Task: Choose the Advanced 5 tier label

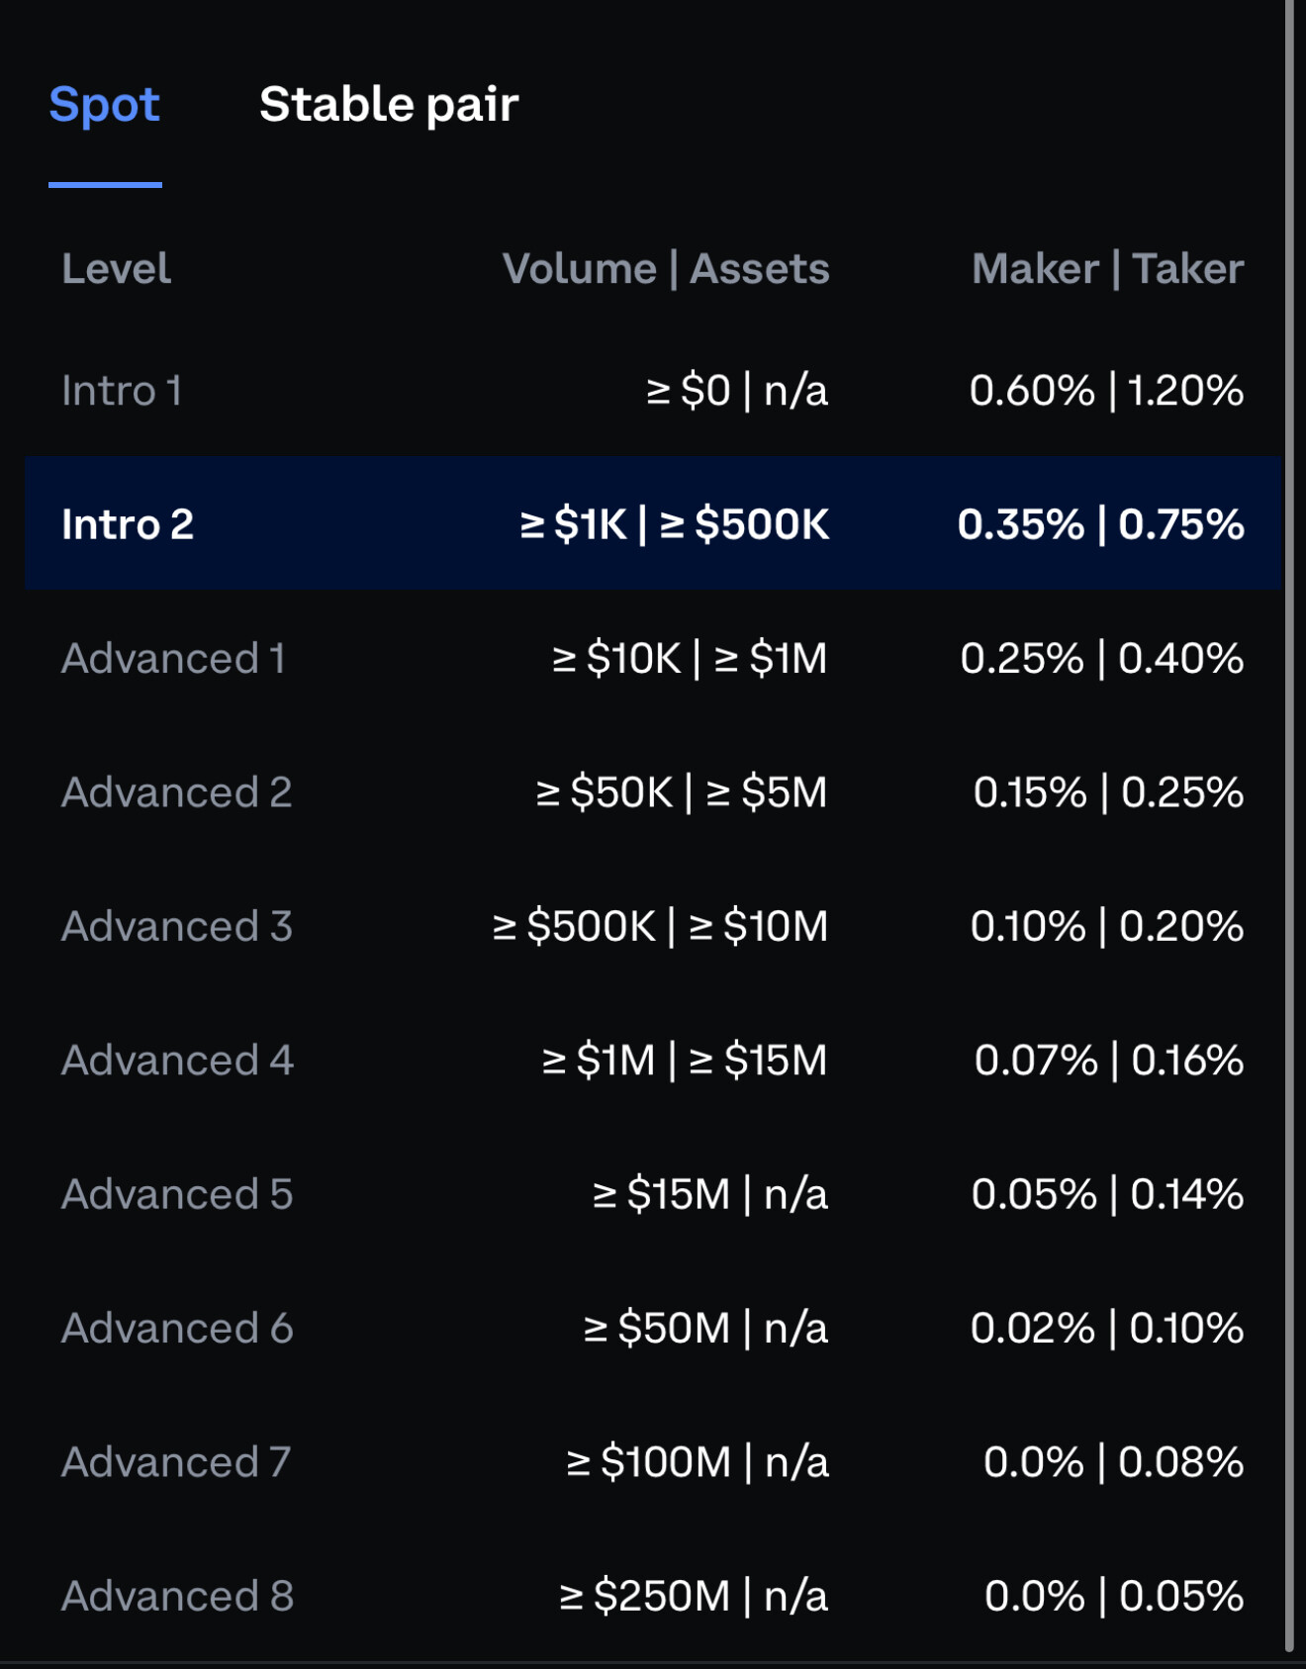Action: [177, 1194]
